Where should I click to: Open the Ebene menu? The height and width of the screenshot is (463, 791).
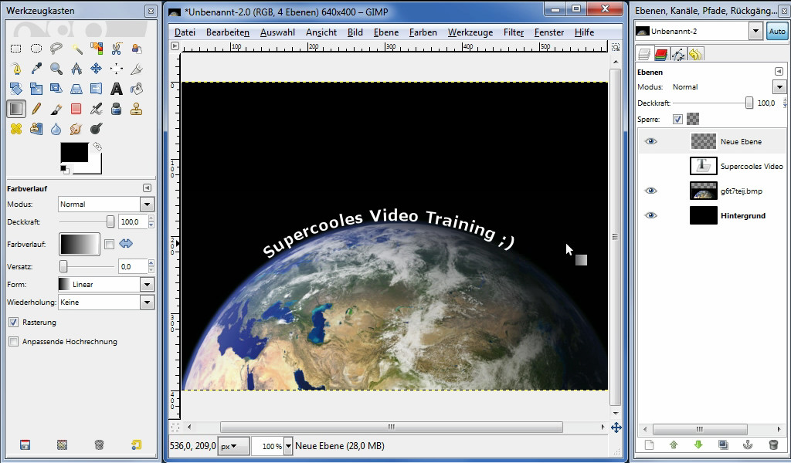pyautogui.click(x=386, y=32)
